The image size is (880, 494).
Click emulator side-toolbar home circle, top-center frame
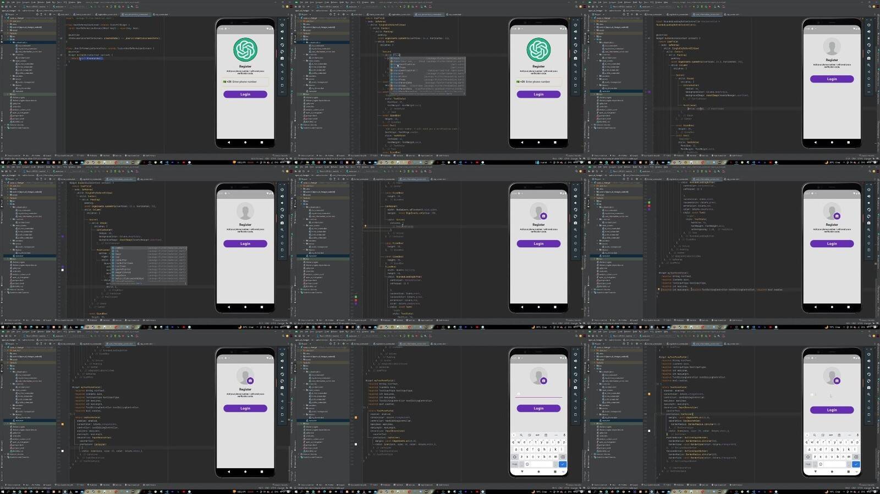[x=575, y=79]
